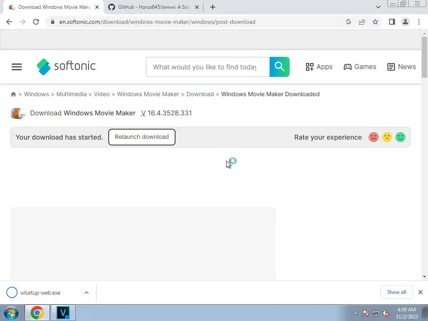
Task: Open the Download breadcrumb link
Action: point(200,94)
